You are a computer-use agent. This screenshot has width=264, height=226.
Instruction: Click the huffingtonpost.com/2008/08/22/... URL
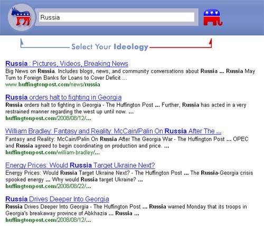click(48, 186)
